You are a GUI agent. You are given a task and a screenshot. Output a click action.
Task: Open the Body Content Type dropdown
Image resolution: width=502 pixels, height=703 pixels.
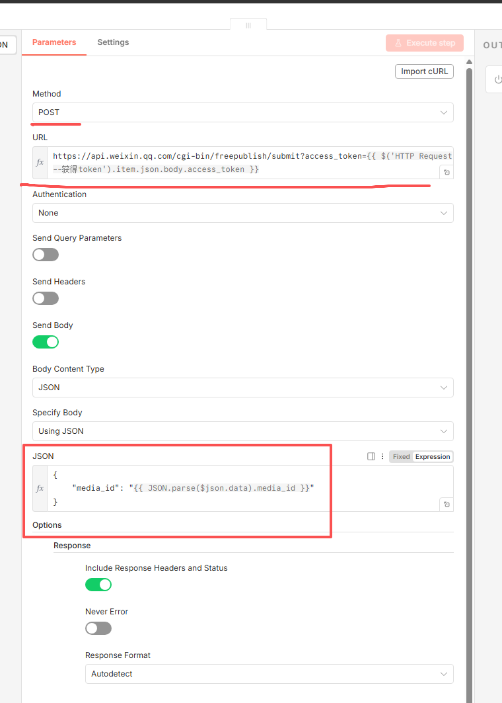point(242,388)
